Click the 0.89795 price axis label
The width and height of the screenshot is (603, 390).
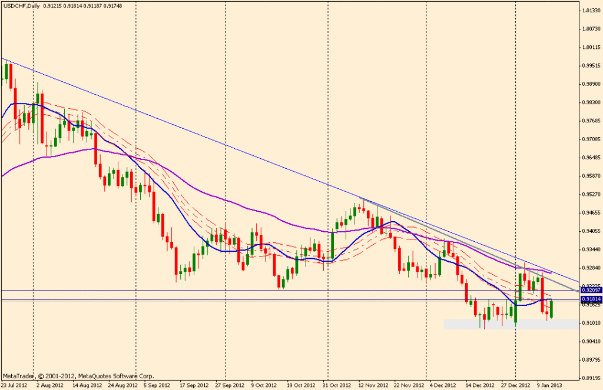click(x=590, y=360)
